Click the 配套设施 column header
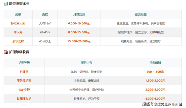 (141, 14)
